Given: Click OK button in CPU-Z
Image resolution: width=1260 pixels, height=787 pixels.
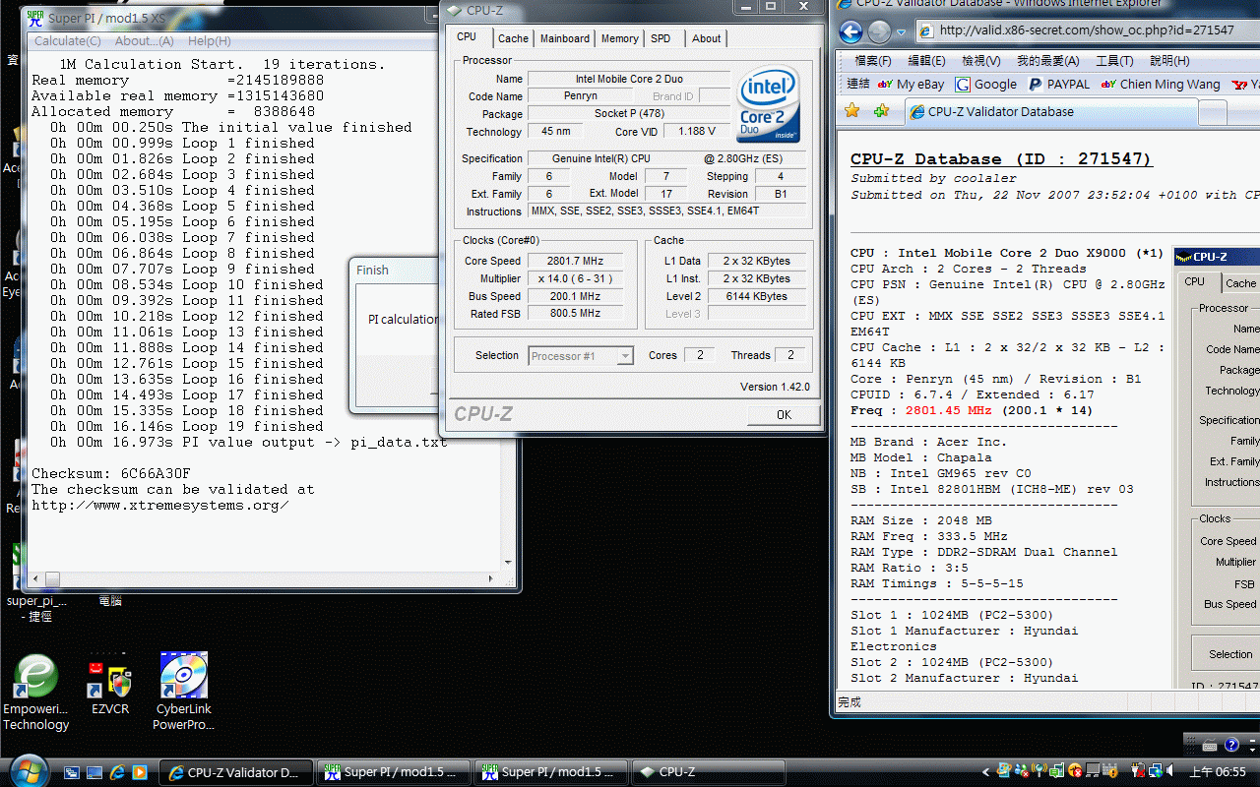Looking at the screenshot, I should (784, 414).
